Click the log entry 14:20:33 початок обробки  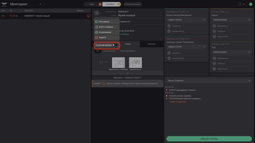[x=180, y=96]
